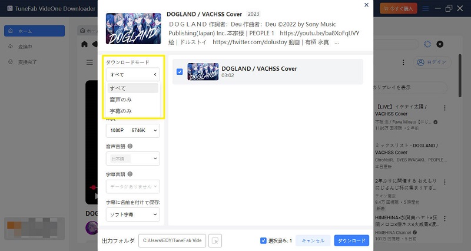The width and height of the screenshot is (471, 251).
Task: Click the 出力フォルダ label
Action: click(118, 241)
